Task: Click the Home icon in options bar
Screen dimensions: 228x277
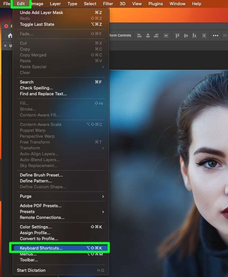Action: pos(10,36)
